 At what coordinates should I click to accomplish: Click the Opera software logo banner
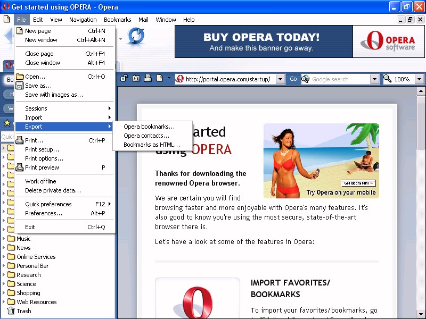pos(389,41)
